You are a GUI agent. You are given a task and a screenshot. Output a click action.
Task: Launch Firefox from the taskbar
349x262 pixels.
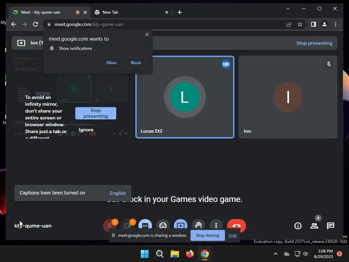pyautogui.click(x=189, y=254)
